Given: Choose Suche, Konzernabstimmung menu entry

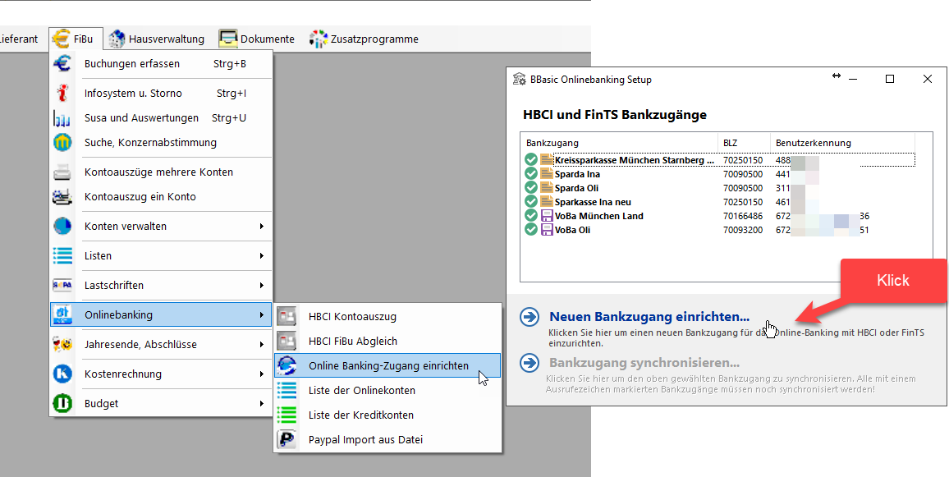Looking at the screenshot, I should 161,143.
